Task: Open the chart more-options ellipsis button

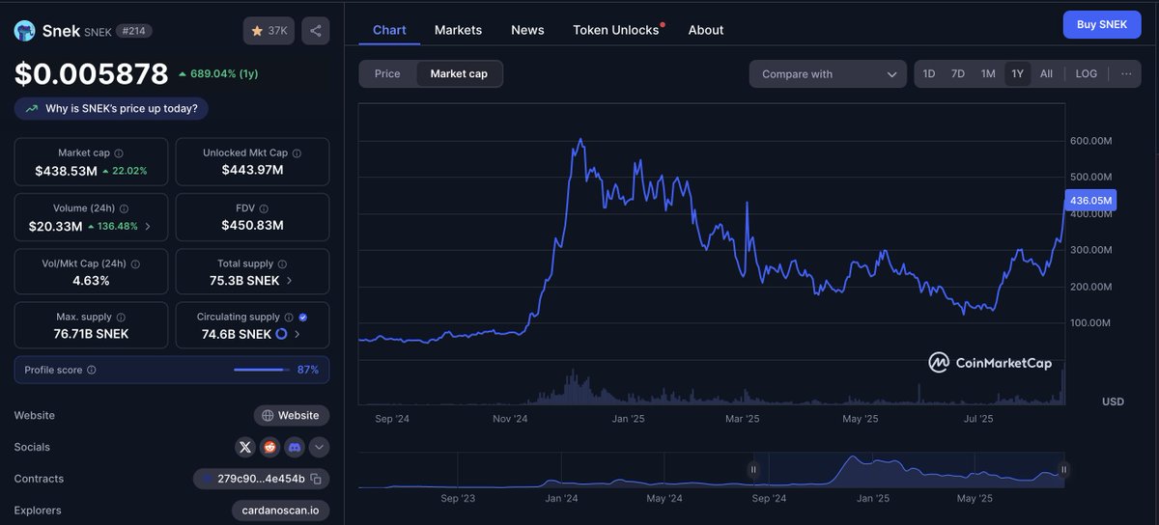Action: [x=1126, y=74]
